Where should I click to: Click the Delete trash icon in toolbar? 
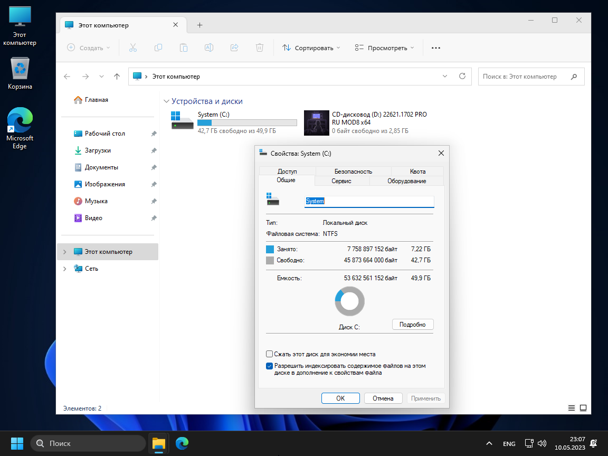pos(260,47)
